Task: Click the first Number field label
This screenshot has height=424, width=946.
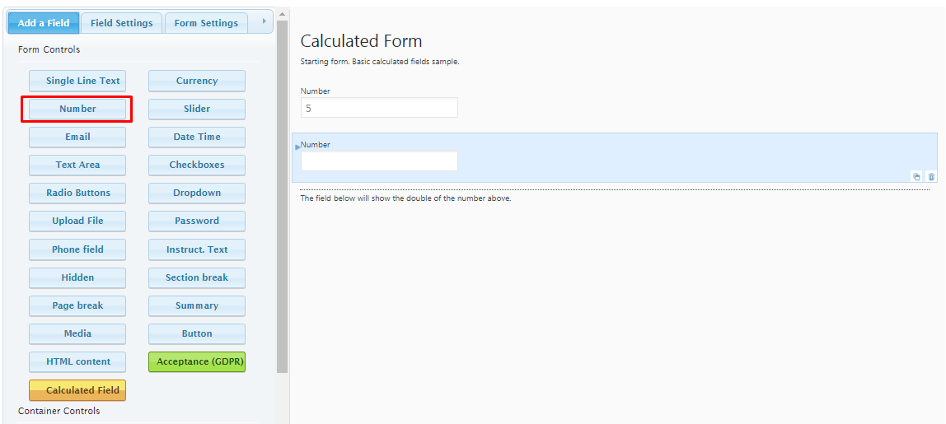Action: (316, 91)
